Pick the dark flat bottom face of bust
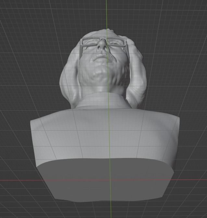 point(105,180)
